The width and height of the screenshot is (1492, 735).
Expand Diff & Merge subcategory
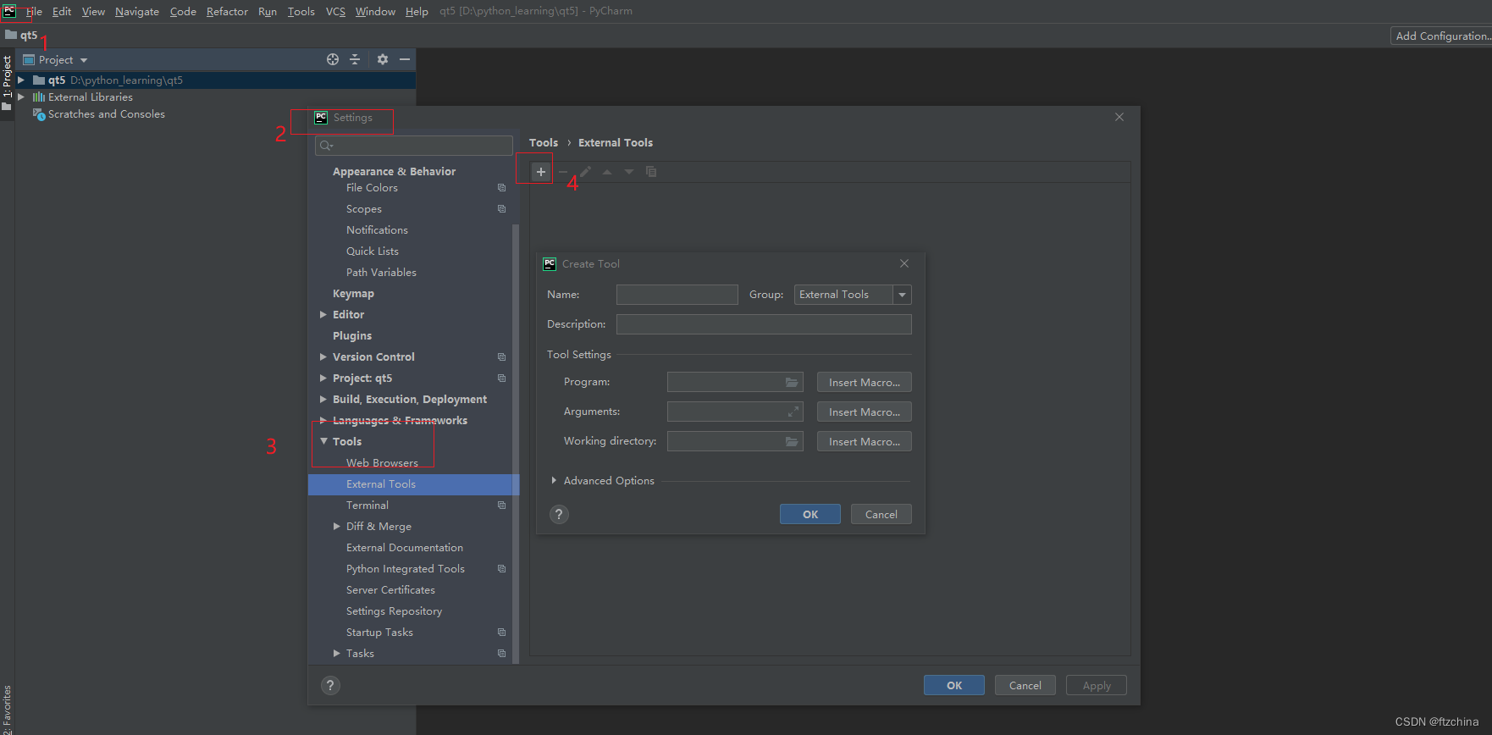pos(336,526)
